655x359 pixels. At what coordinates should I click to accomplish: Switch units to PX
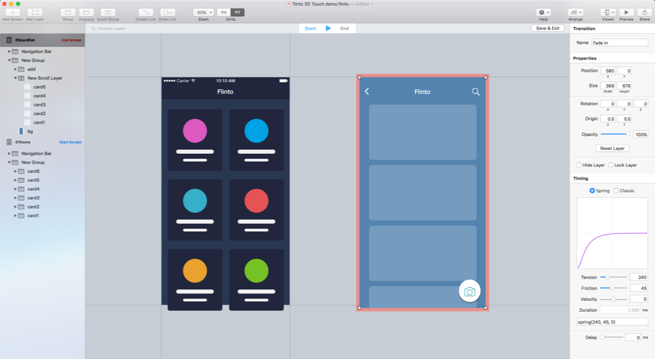pos(224,13)
